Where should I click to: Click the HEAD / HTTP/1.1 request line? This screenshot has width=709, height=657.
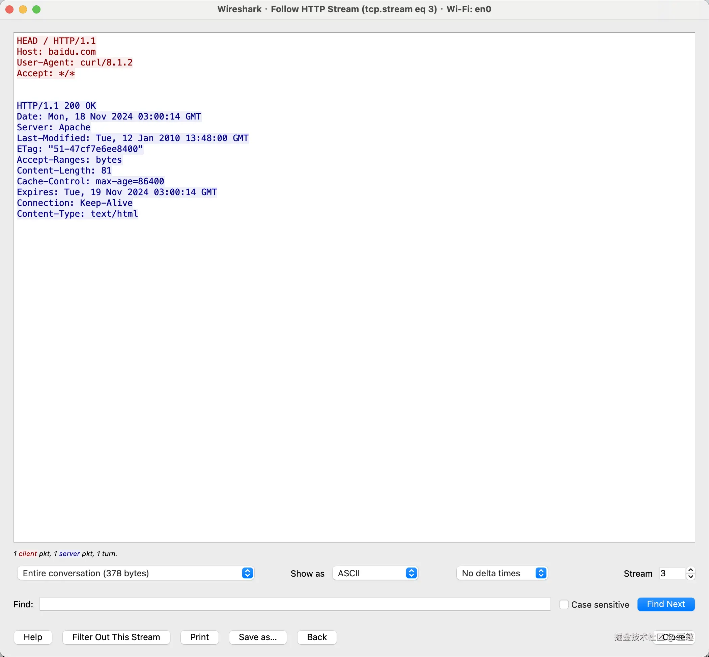pos(56,41)
